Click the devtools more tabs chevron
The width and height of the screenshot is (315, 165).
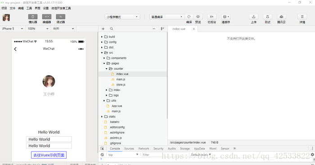pos(234,148)
